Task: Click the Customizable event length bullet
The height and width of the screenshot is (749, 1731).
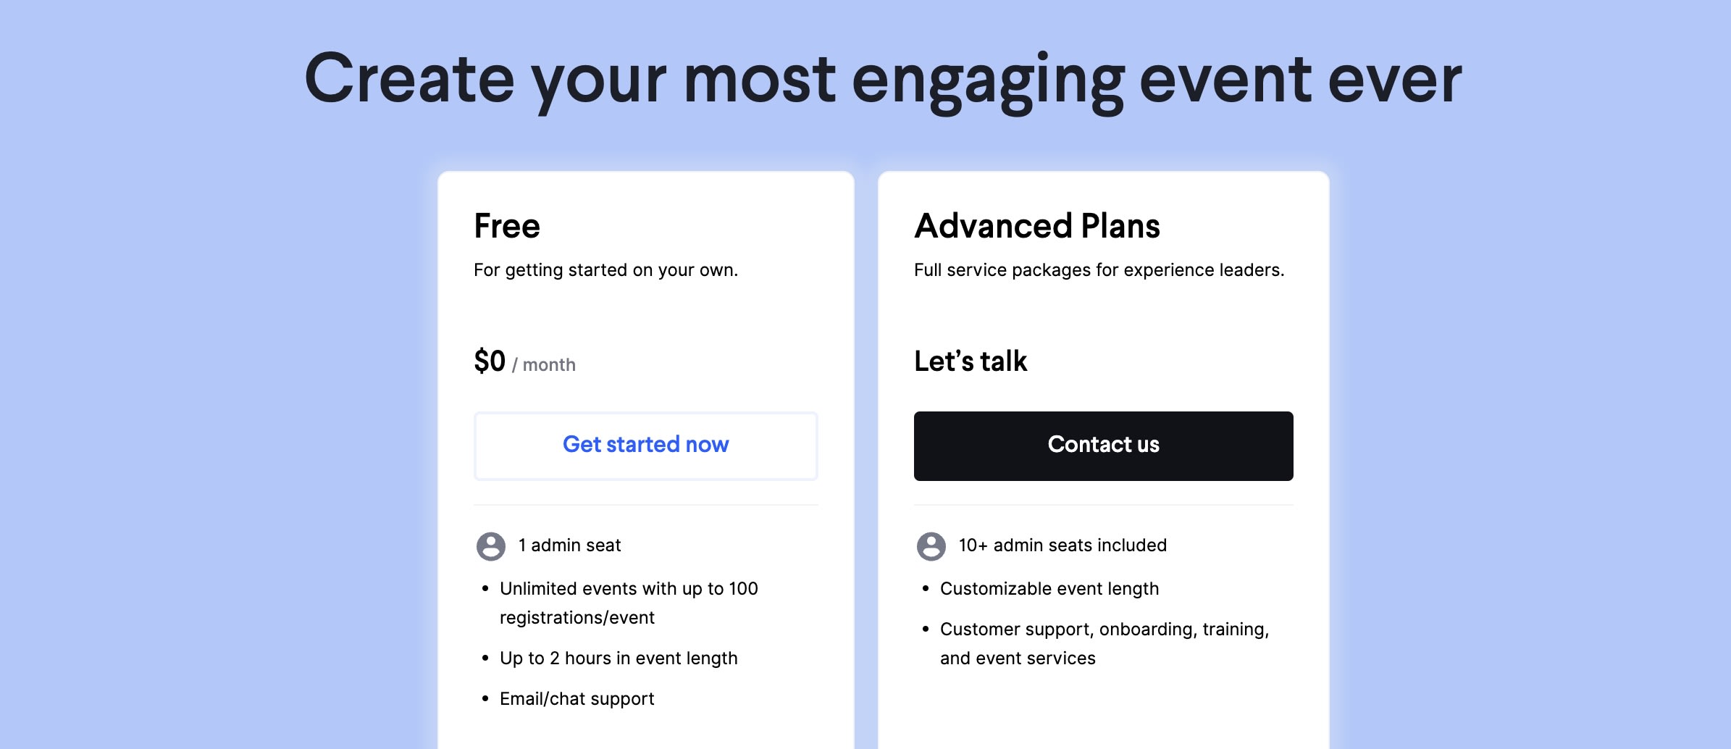Action: (1049, 589)
